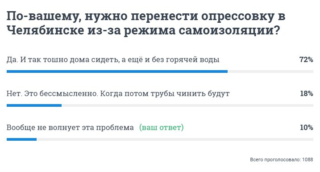The width and height of the screenshot is (320, 172).
Task: Select the answer 'Да. И так тошно дома сидеть'
Action: pyautogui.click(x=113, y=60)
